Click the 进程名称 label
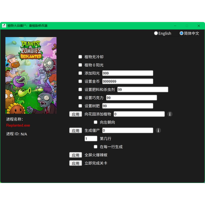This screenshot has width=205, height=205. [14, 119]
